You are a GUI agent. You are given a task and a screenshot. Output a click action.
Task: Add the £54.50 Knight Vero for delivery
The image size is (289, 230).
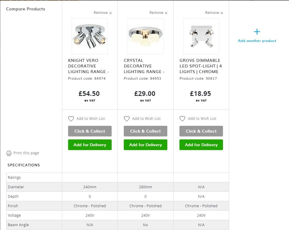(90, 145)
